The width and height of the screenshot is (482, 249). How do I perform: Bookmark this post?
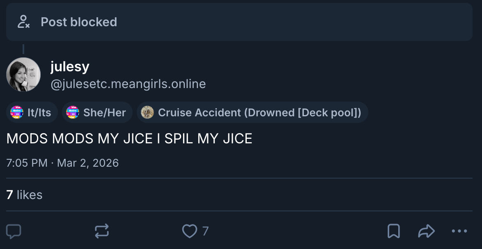(393, 231)
